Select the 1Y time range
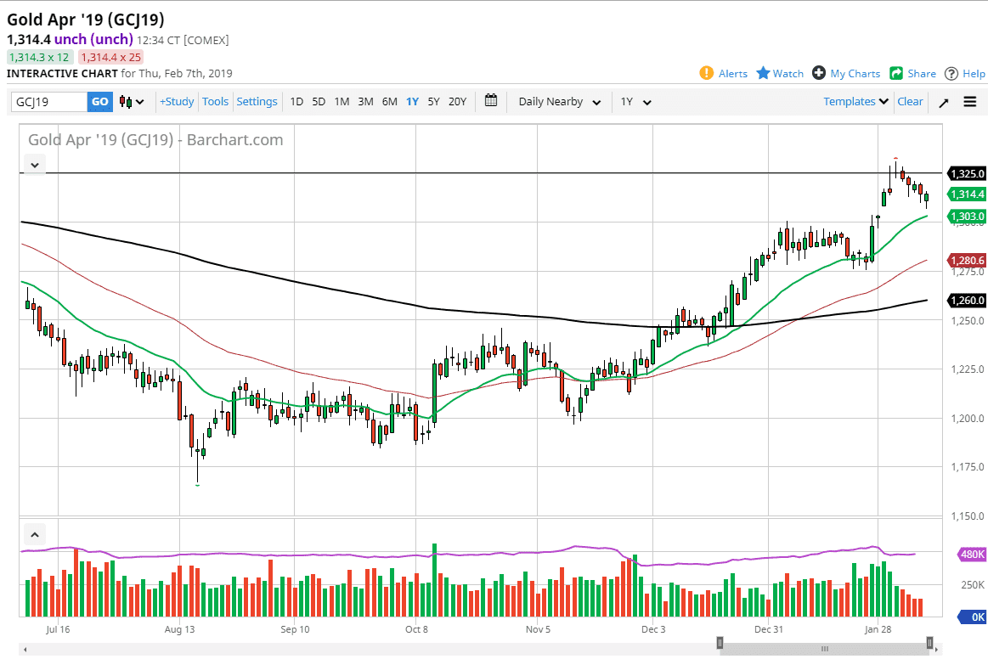The image size is (988, 659). 412,102
